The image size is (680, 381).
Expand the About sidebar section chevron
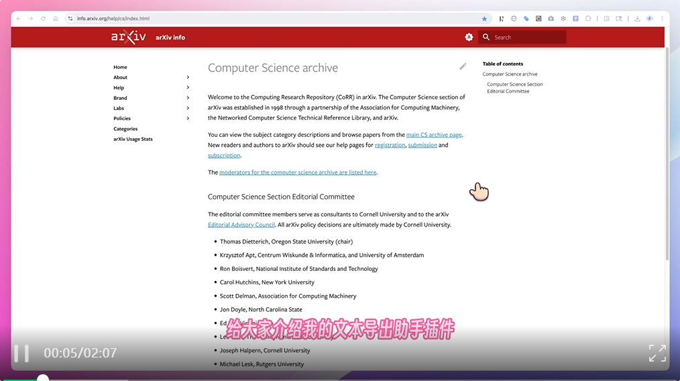188,77
